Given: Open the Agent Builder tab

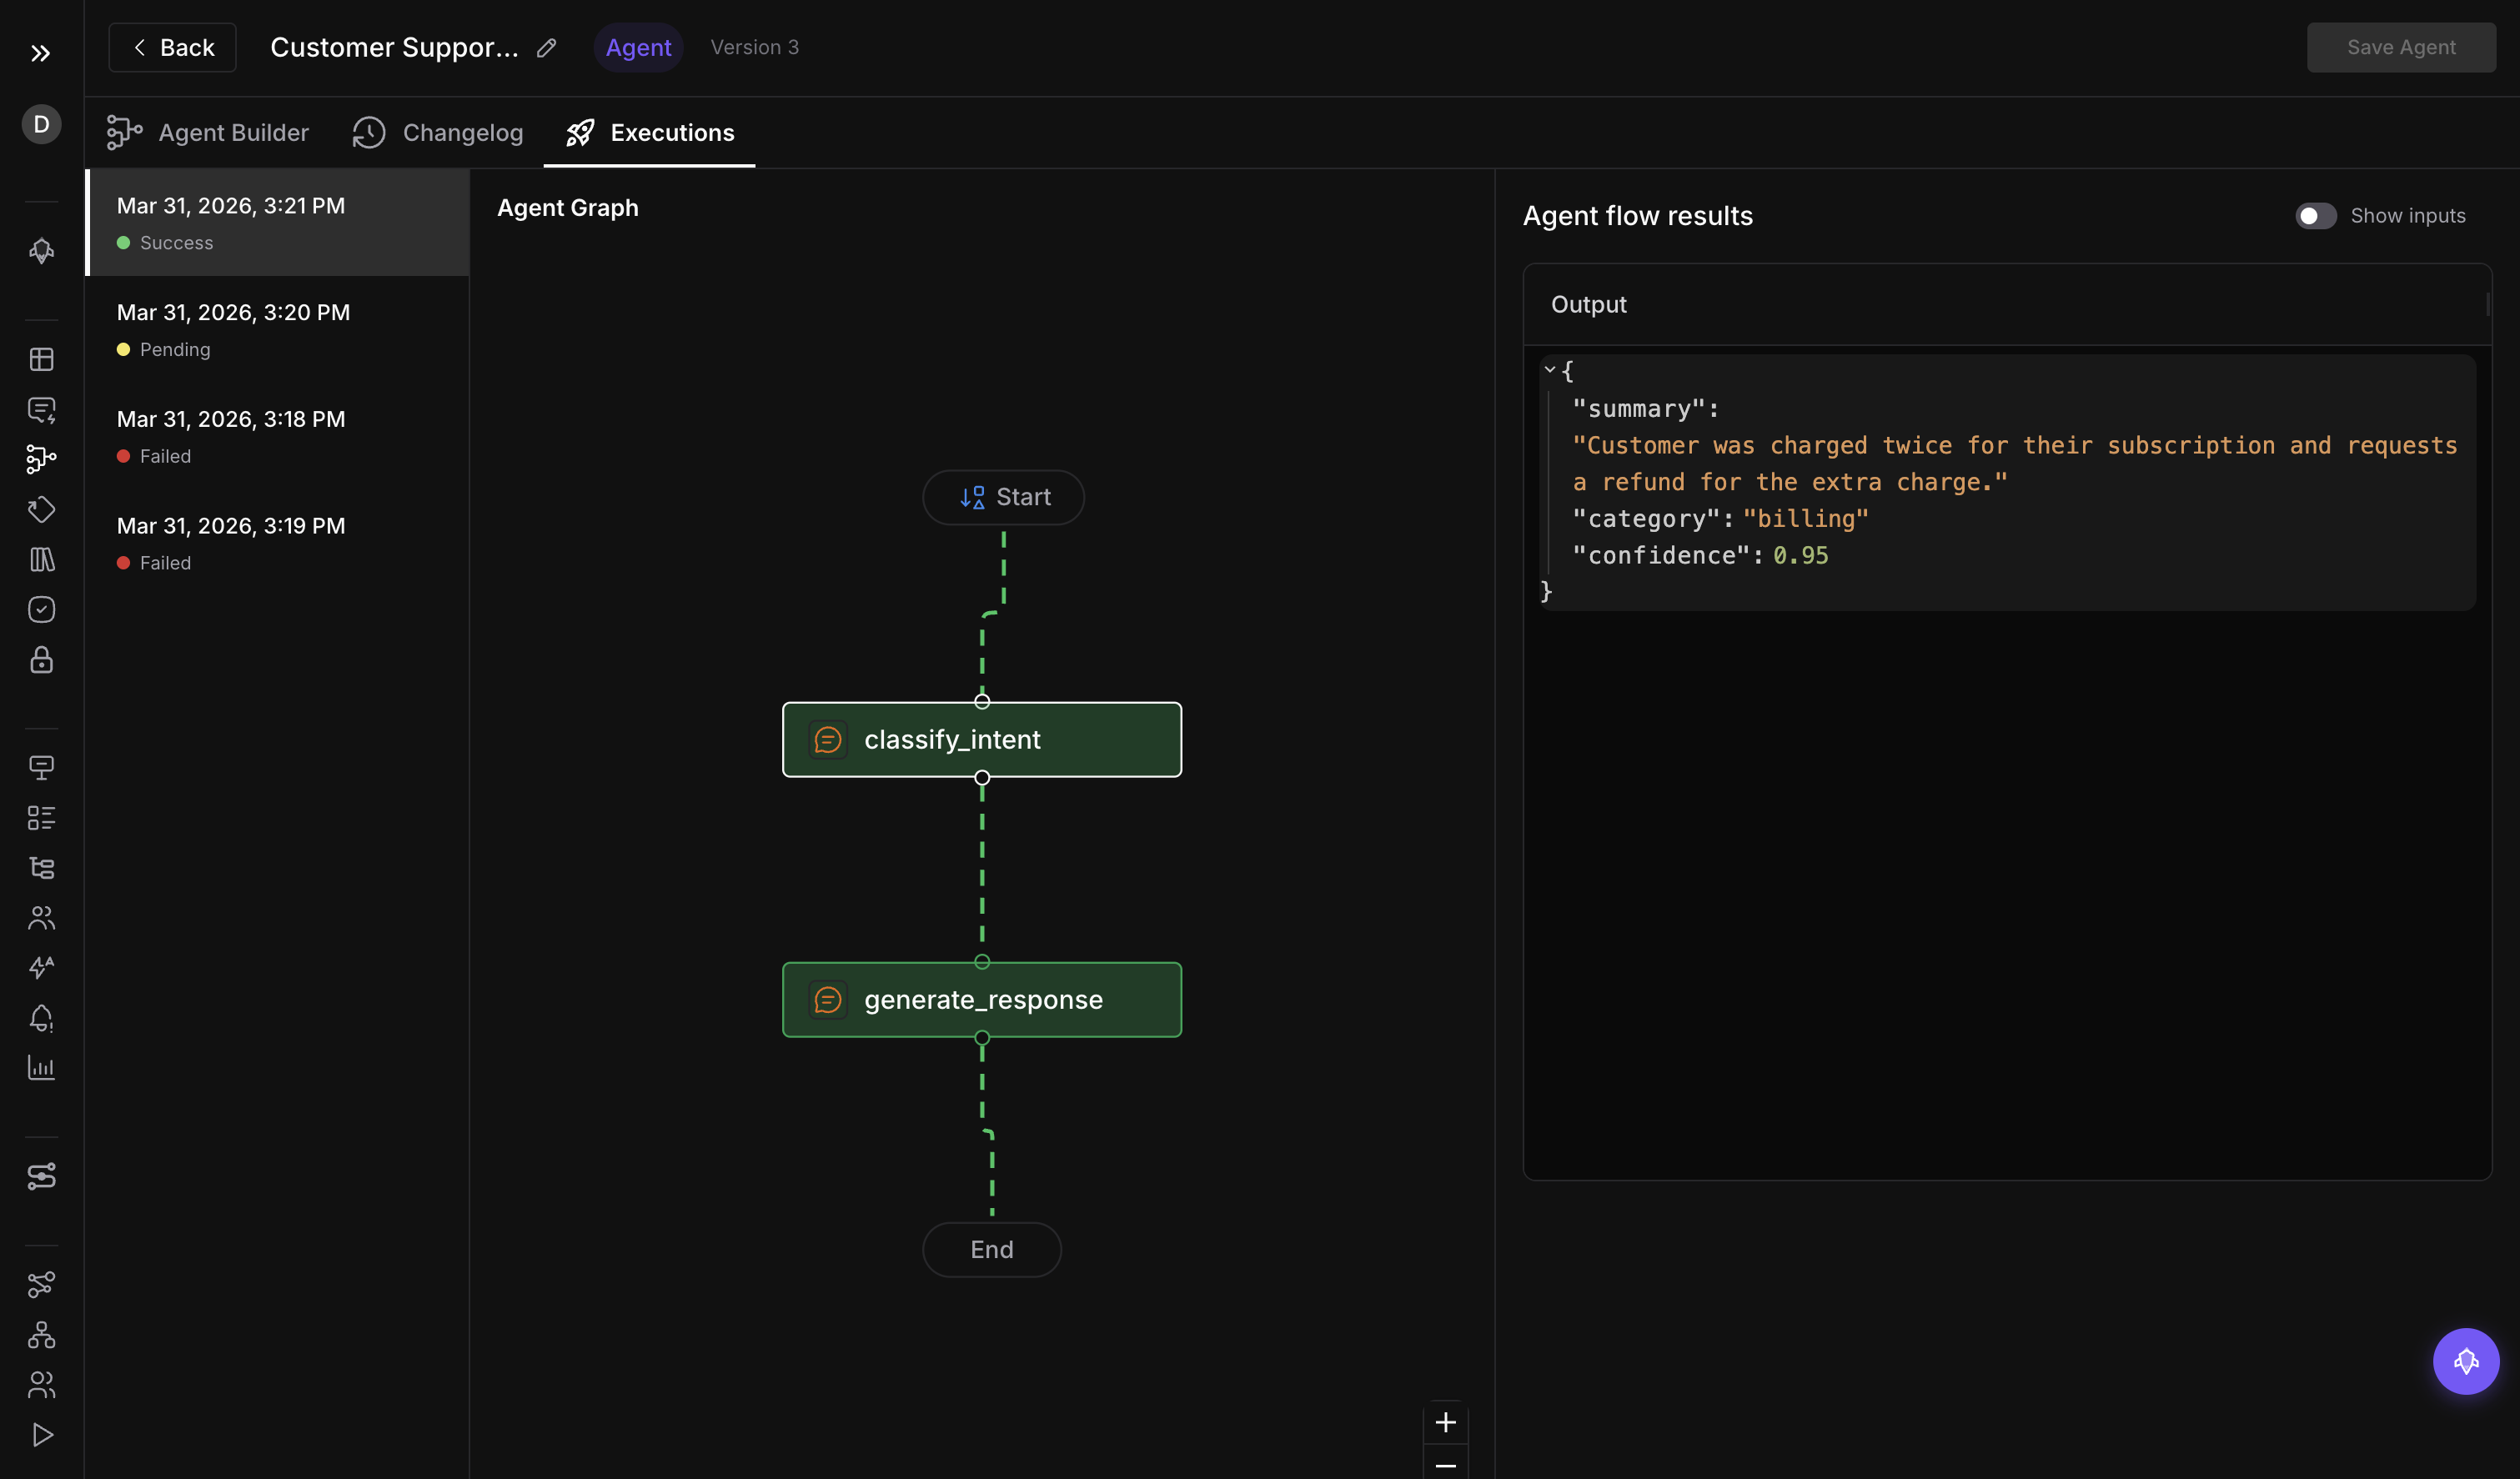Looking at the screenshot, I should pyautogui.click(x=207, y=132).
